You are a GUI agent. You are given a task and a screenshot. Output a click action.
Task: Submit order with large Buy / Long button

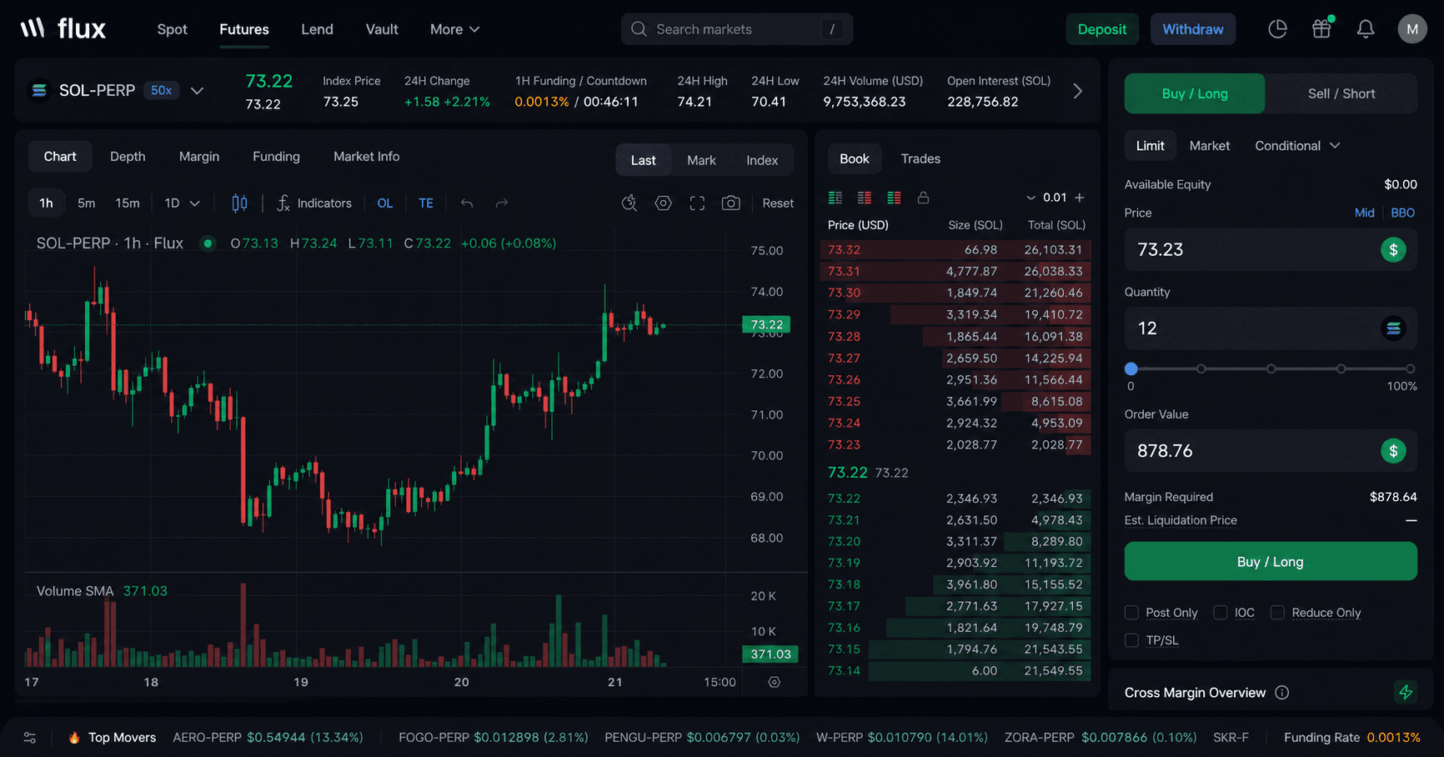[1271, 562]
